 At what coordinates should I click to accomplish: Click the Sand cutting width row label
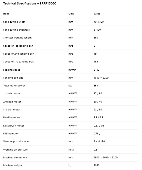(x=14, y=22)
